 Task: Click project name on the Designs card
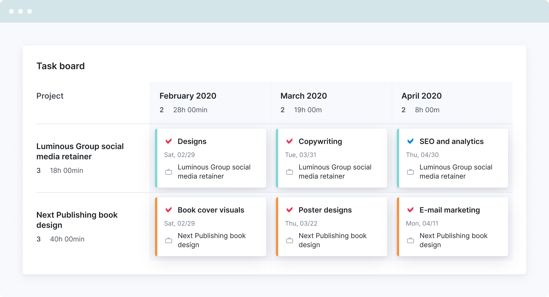[214, 172]
